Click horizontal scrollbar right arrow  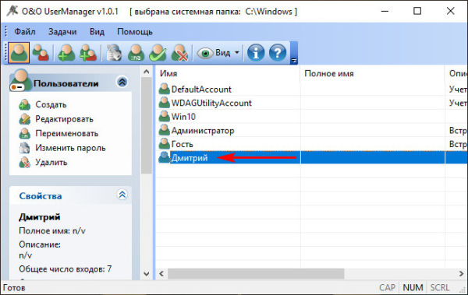[461, 273]
